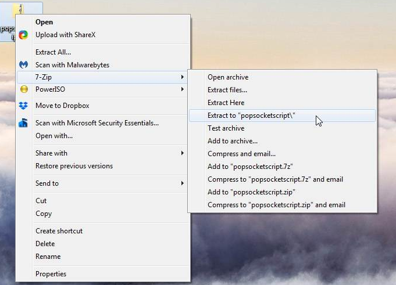Choose Extract to "popsocketscript\"
Viewport: 396px width, 285px height.
click(x=283, y=116)
